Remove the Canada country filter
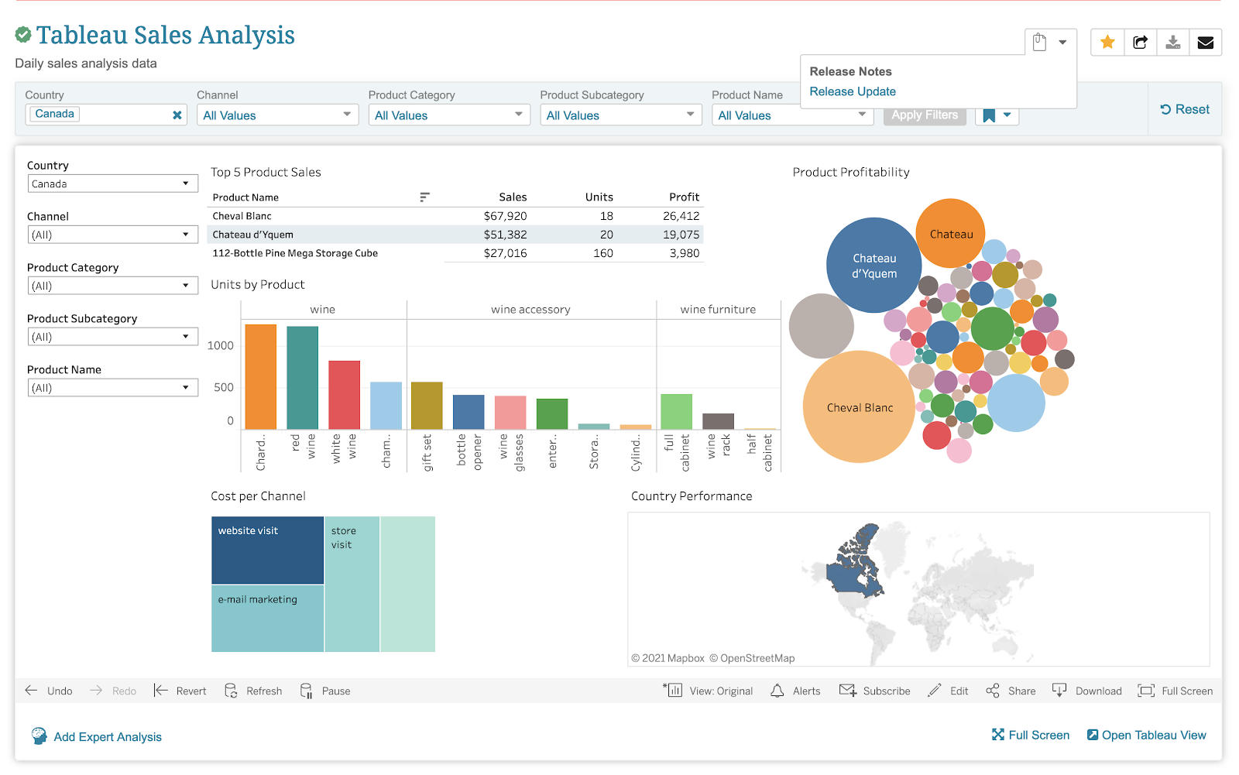 click(177, 115)
